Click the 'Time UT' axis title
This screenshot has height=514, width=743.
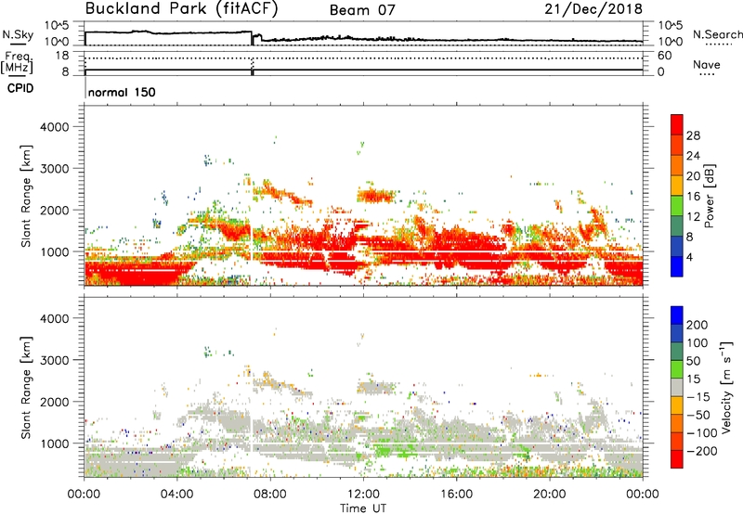click(363, 508)
